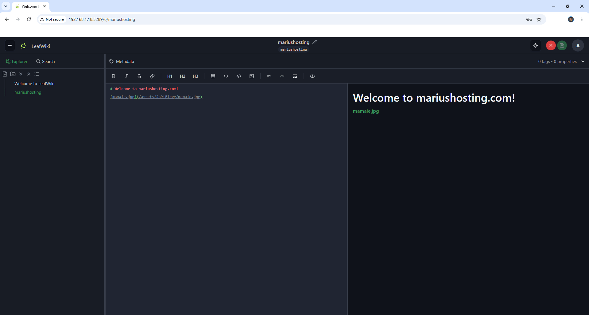Open the Metadata panel label

[125, 61]
